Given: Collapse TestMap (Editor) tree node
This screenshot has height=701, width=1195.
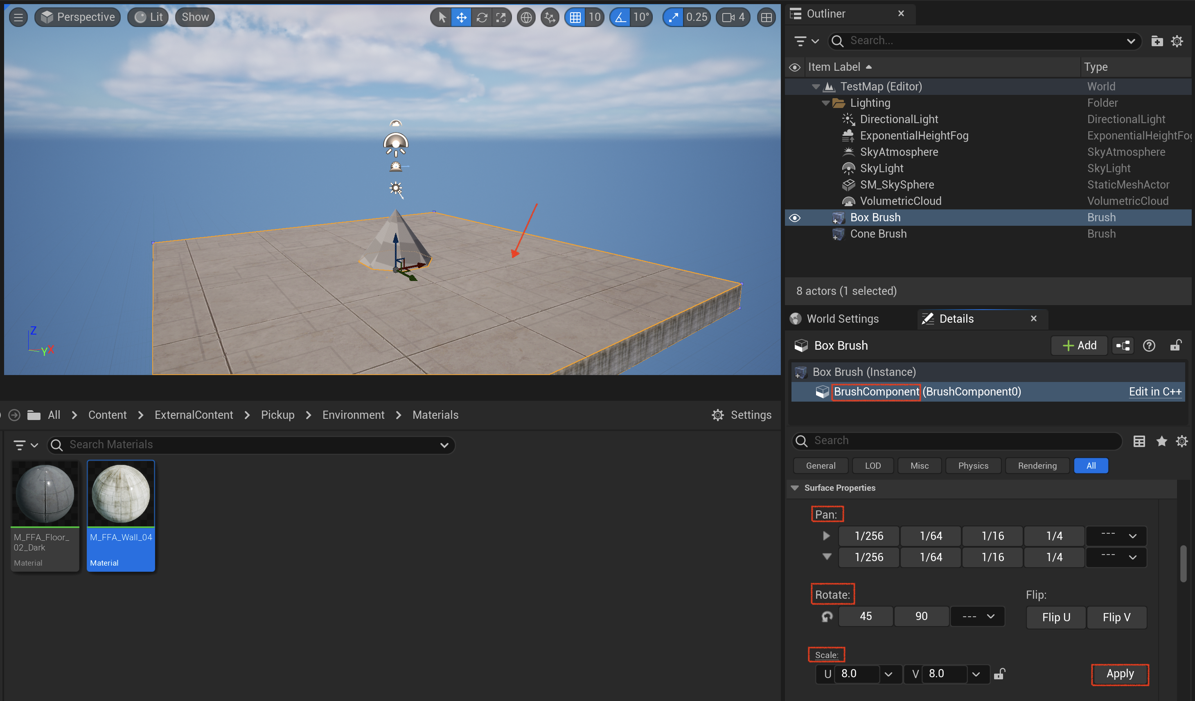Looking at the screenshot, I should (816, 87).
